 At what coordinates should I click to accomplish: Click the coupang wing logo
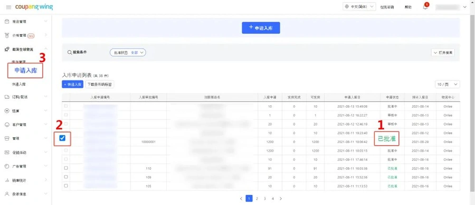pyautogui.click(x=34, y=7)
